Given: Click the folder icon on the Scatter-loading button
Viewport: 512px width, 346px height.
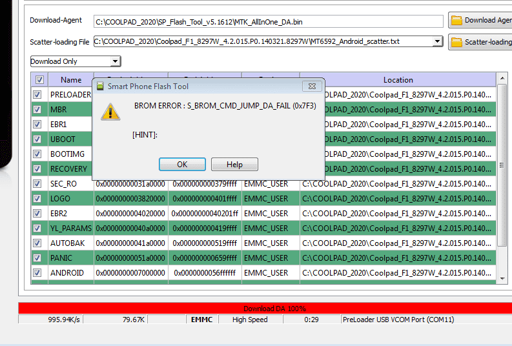Looking at the screenshot, I should click(x=456, y=42).
